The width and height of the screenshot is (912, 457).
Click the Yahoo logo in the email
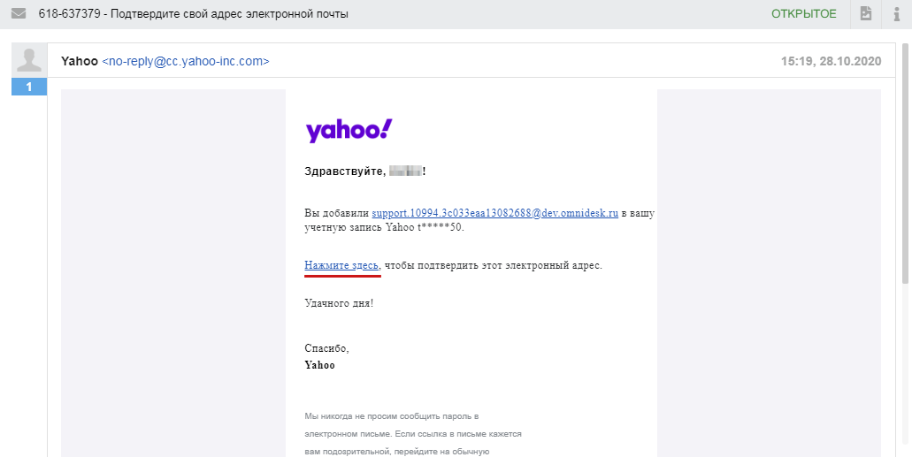pyautogui.click(x=349, y=130)
